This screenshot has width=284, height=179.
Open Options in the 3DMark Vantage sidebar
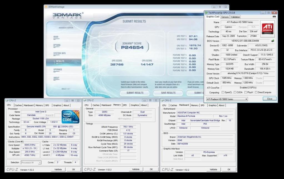(57, 45)
